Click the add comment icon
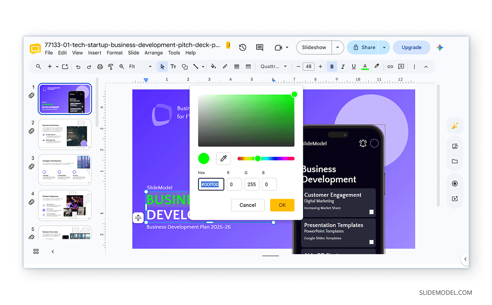Viewport: 492px width, 305px height. 401,67
